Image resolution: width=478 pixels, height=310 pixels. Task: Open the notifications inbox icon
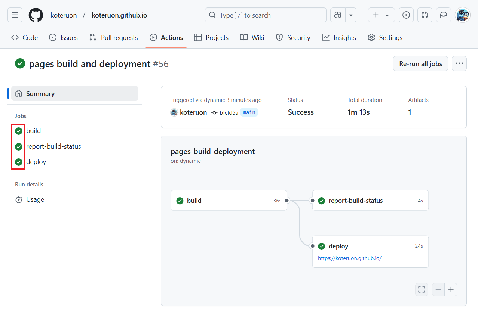click(x=443, y=15)
